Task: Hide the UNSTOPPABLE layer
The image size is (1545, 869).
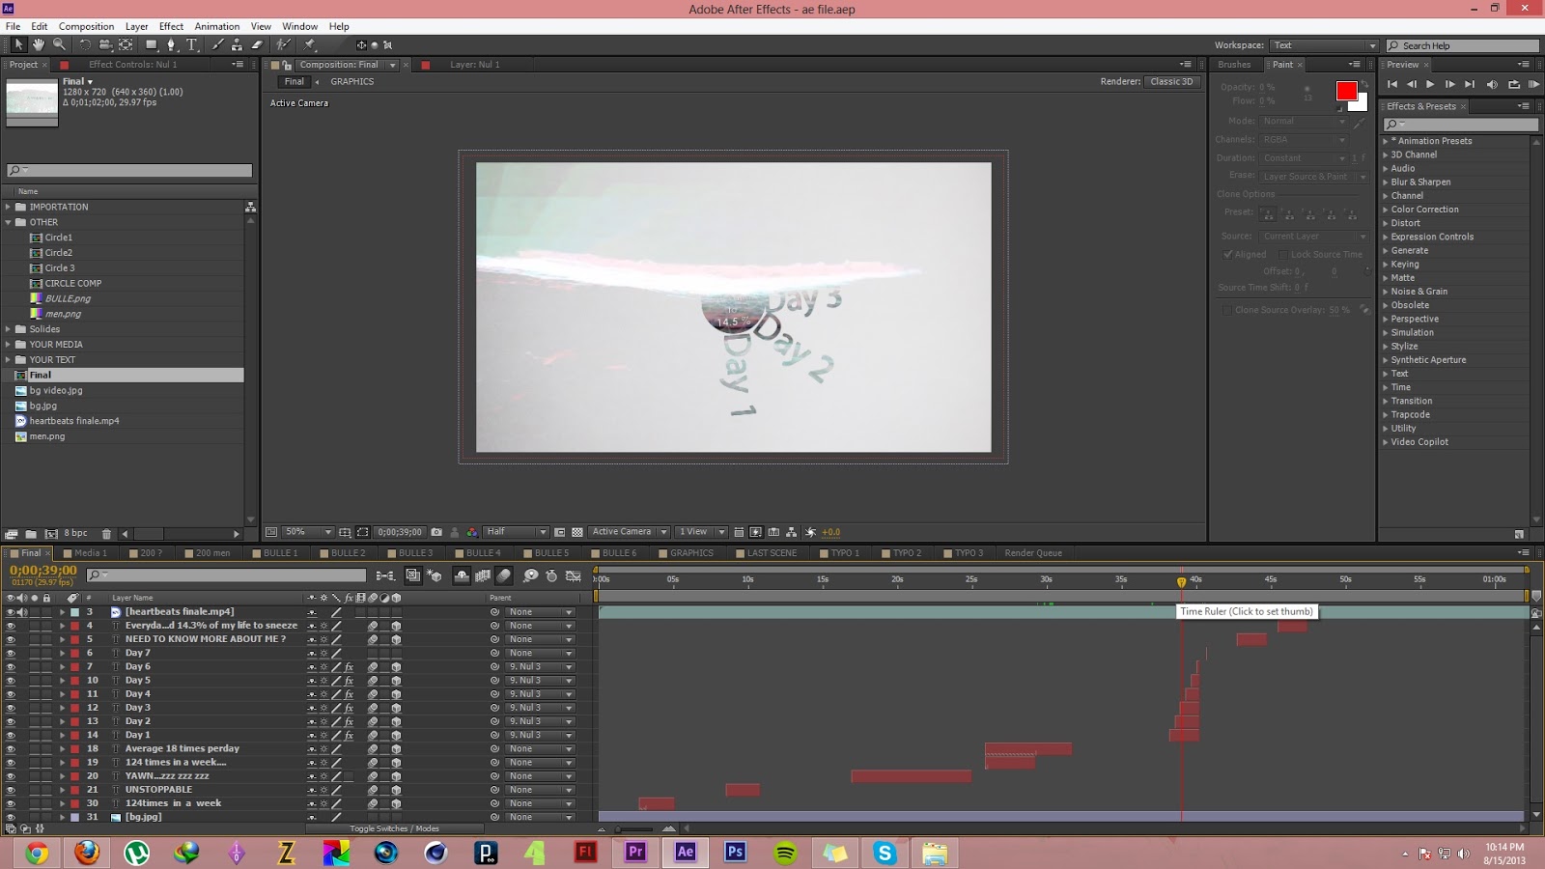Action: click(11, 790)
